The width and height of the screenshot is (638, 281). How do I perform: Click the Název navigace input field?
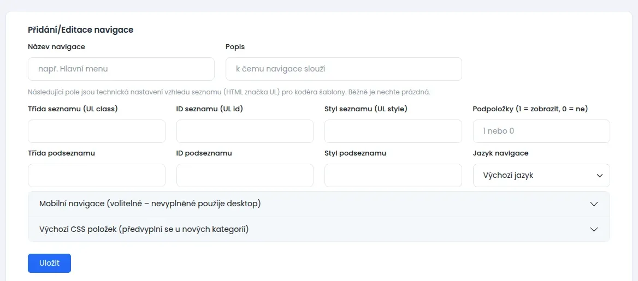point(121,69)
